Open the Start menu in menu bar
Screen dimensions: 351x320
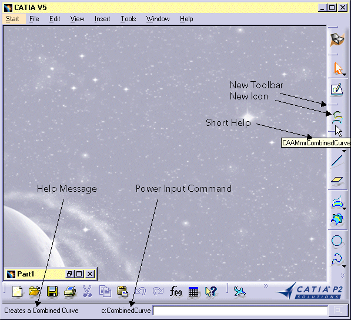pyautogui.click(x=12, y=19)
